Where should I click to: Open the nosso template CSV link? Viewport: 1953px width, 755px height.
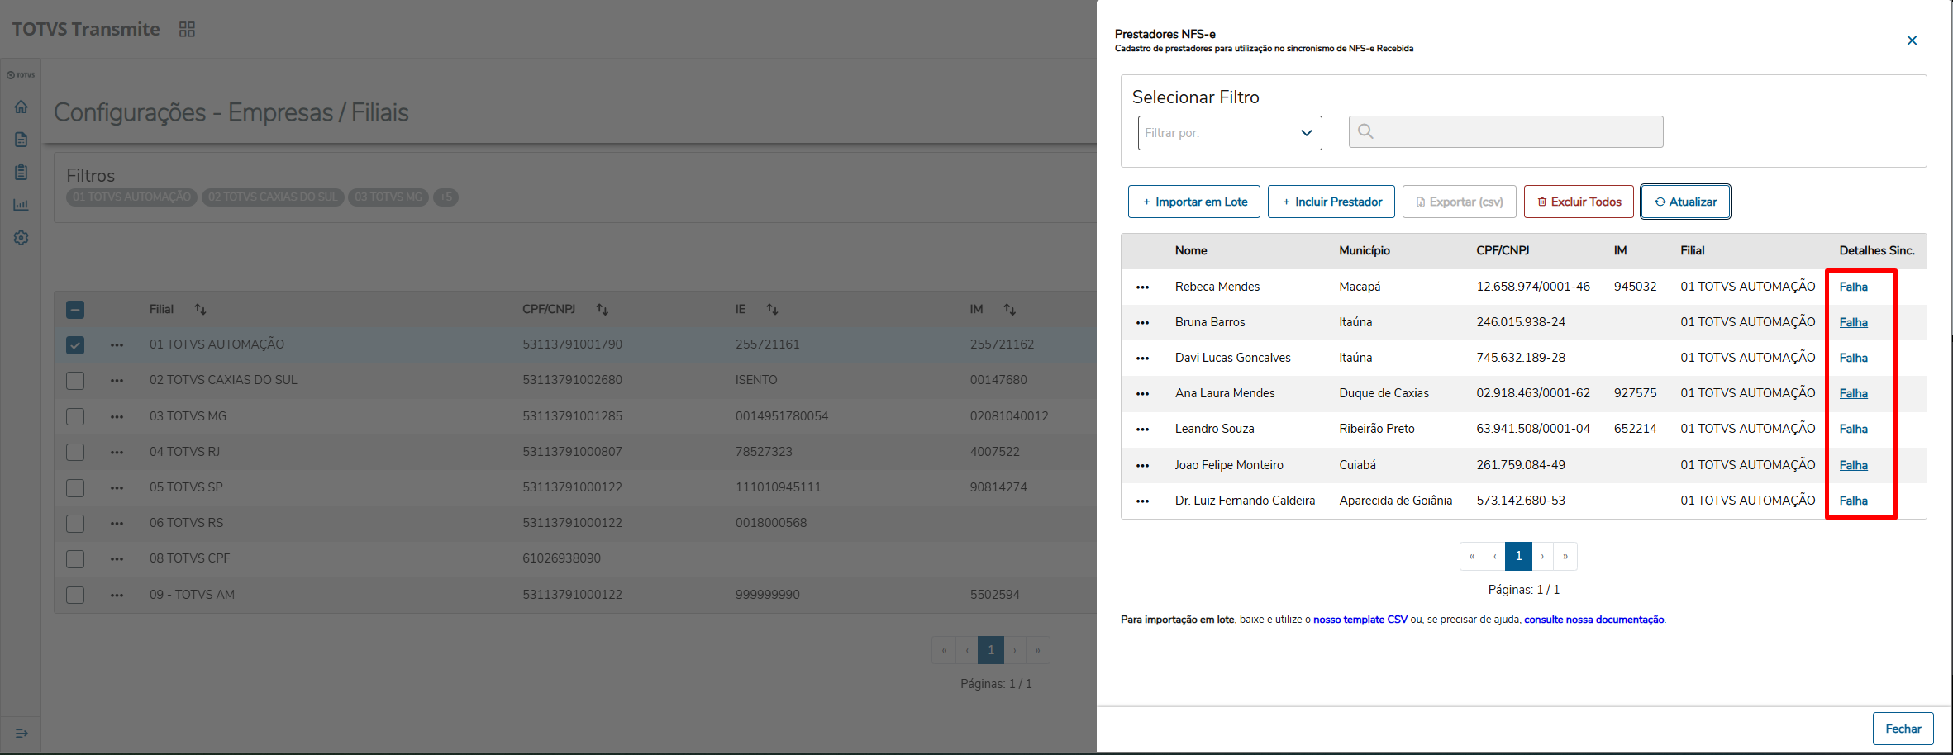pyautogui.click(x=1360, y=620)
